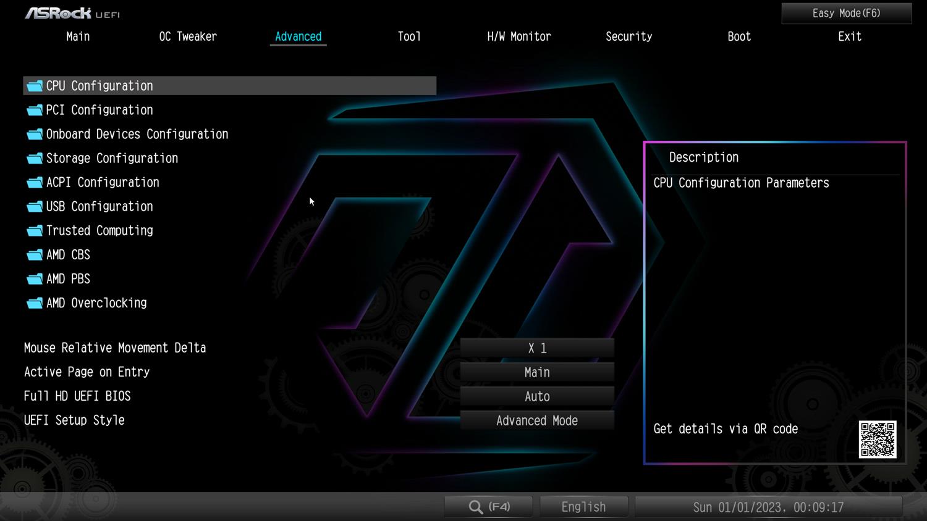Go to the Boot tab

(739, 36)
